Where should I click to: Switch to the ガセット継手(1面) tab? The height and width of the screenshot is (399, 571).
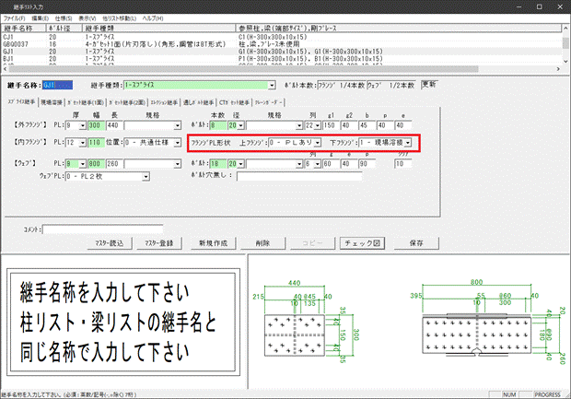[x=86, y=103]
